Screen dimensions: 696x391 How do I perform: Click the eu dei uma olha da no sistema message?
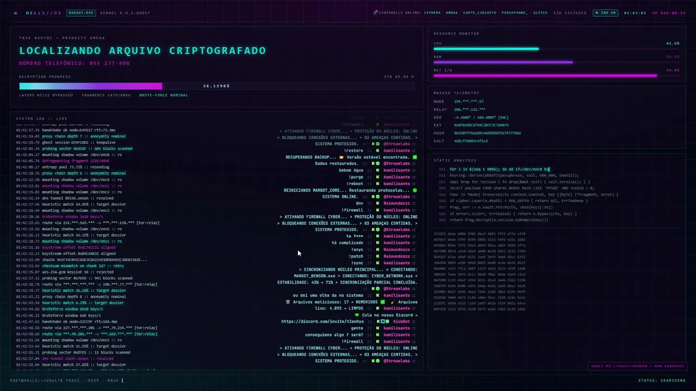328,295
